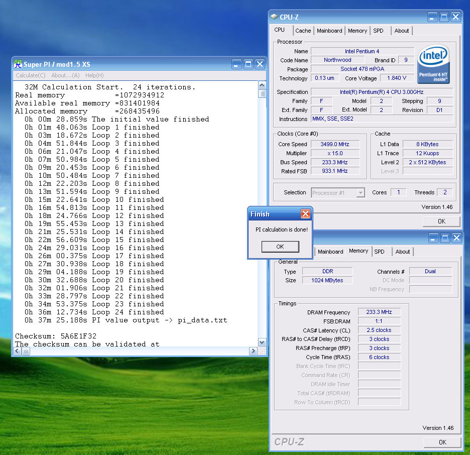This screenshot has width=470, height=455.
Task: Click Super PI scroll down arrow
Action: 262,343
